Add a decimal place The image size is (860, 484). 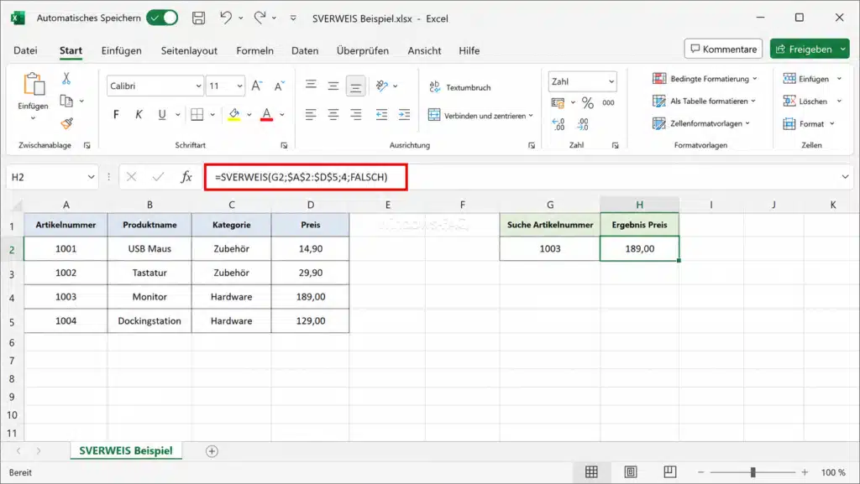558,124
